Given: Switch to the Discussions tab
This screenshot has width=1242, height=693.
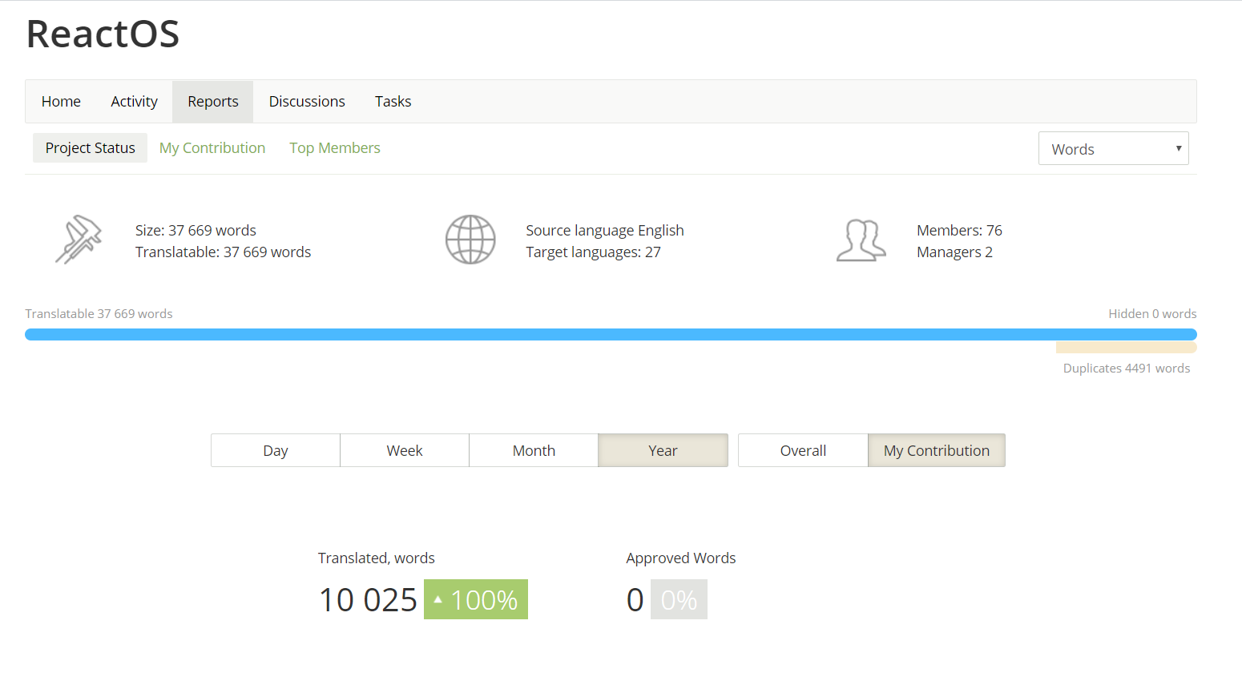Looking at the screenshot, I should tap(307, 102).
